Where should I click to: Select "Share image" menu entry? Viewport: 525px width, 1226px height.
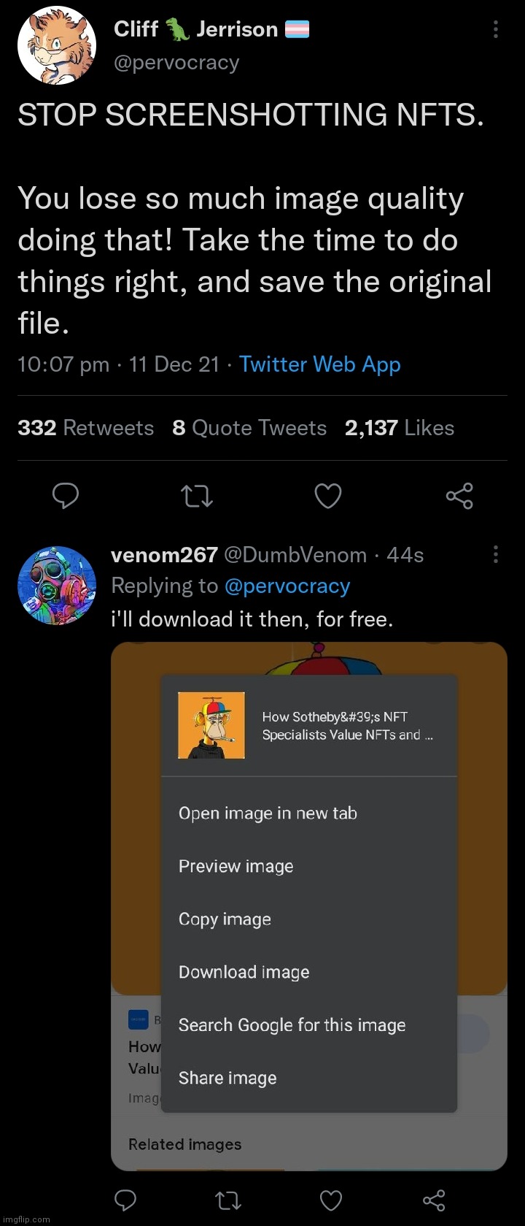click(x=227, y=1078)
